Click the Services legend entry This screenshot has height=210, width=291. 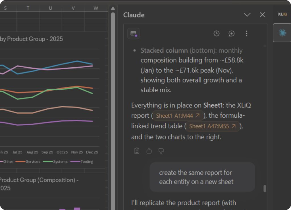point(28,162)
